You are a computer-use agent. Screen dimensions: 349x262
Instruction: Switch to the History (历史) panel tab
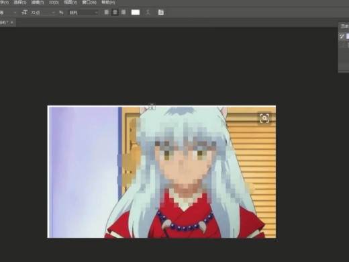[345, 26]
